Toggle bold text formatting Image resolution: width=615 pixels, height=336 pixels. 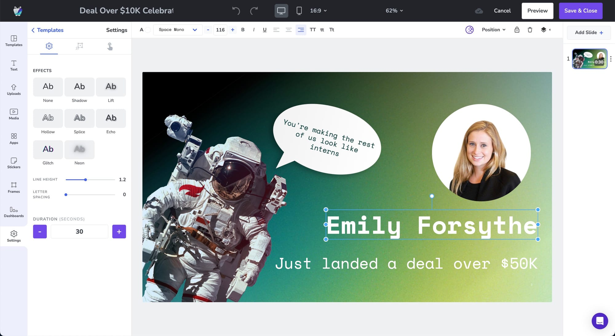click(x=243, y=30)
